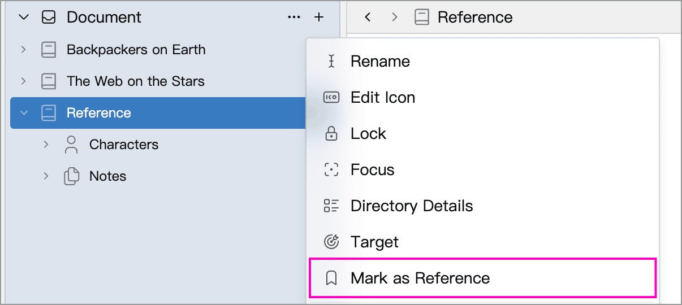Choose Focus from context menu

[x=483, y=170]
